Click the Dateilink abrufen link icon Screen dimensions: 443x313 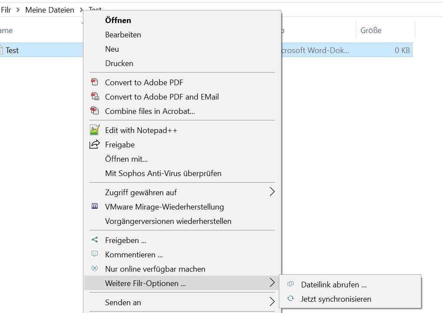pos(291,284)
